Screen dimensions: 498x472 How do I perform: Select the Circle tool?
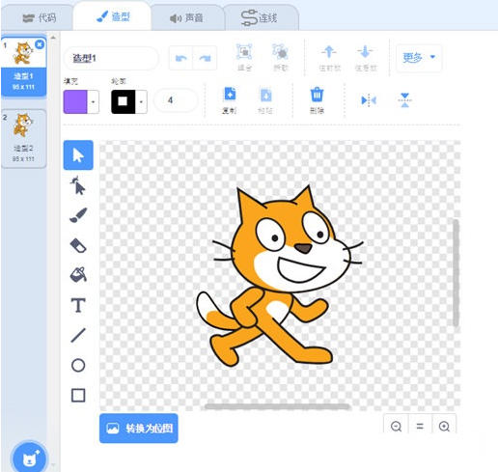[78, 366]
